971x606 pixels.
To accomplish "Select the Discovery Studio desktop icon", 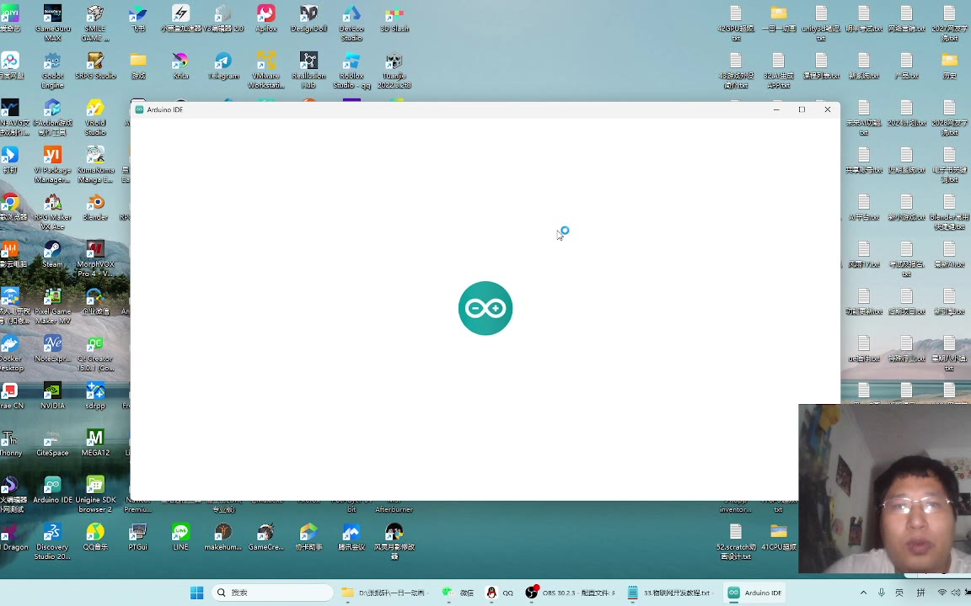I will coord(52,541).
